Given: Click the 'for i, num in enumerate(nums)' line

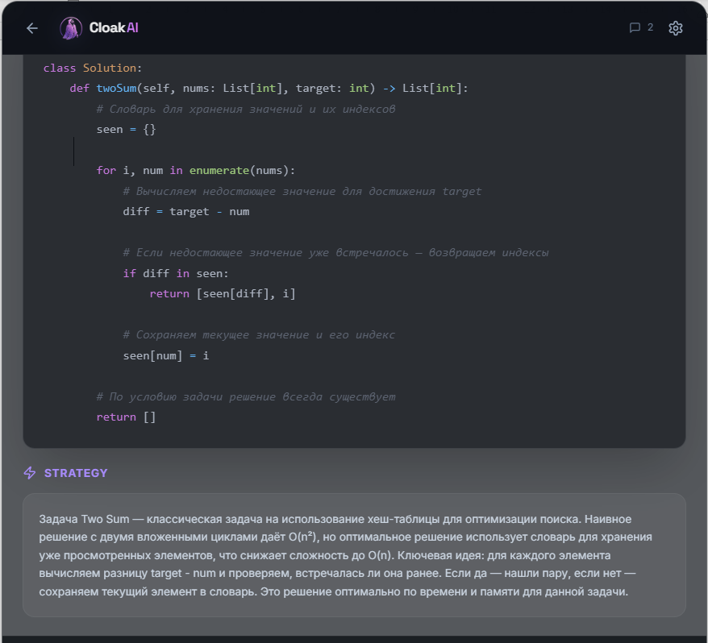Looking at the screenshot, I should [196, 171].
